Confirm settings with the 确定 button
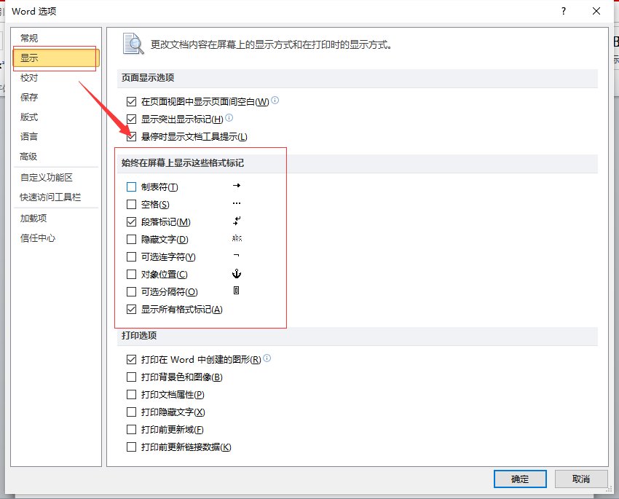Image resolution: width=619 pixels, height=499 pixels. (519, 479)
